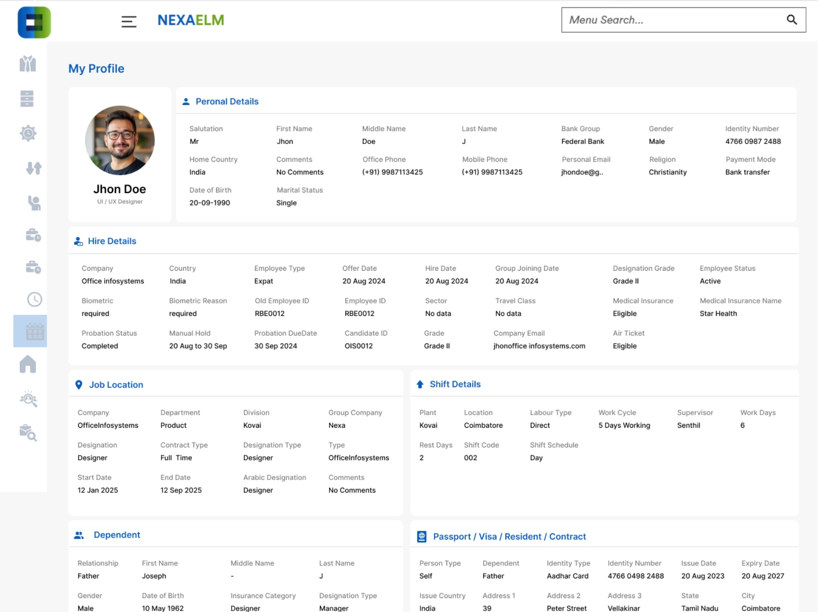This screenshot has width=818, height=612.
Task: Open the filing cabinet sidebar icon
Action: 27,98
